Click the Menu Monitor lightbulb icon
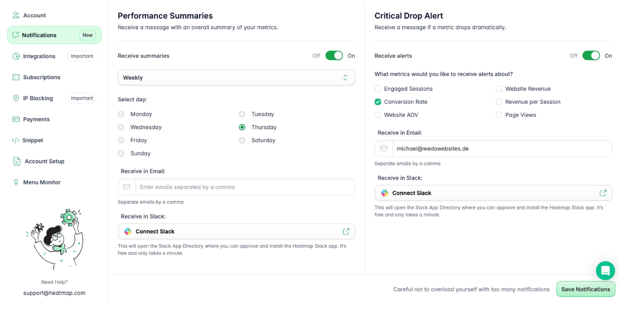The width and height of the screenshot is (632, 319). tap(16, 183)
